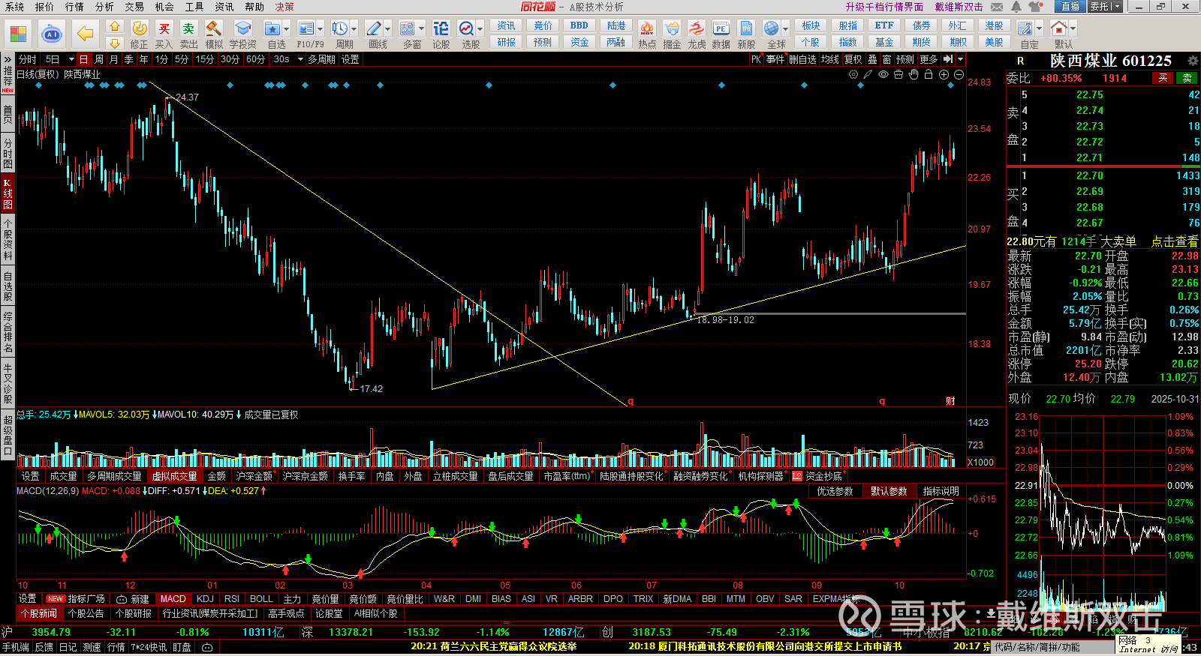This screenshot has height=656, width=1201.
Task: Open the AI assistant robot icon
Action: [51, 34]
